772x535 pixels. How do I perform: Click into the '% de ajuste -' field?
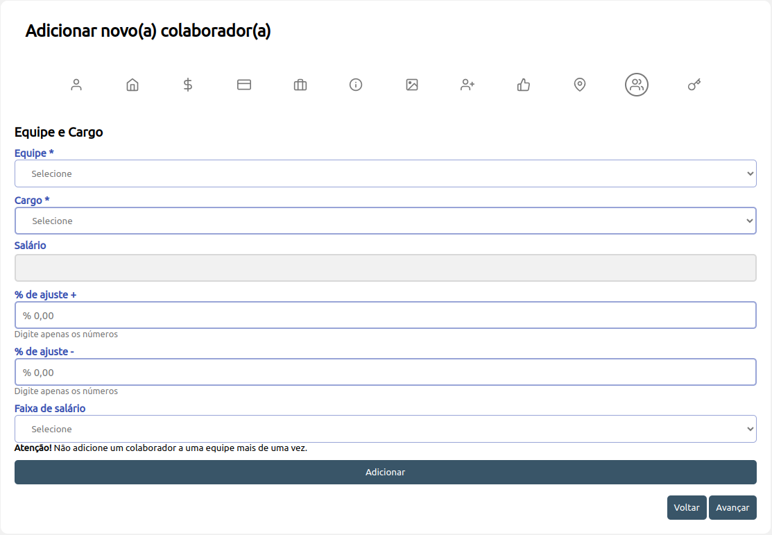coord(385,372)
